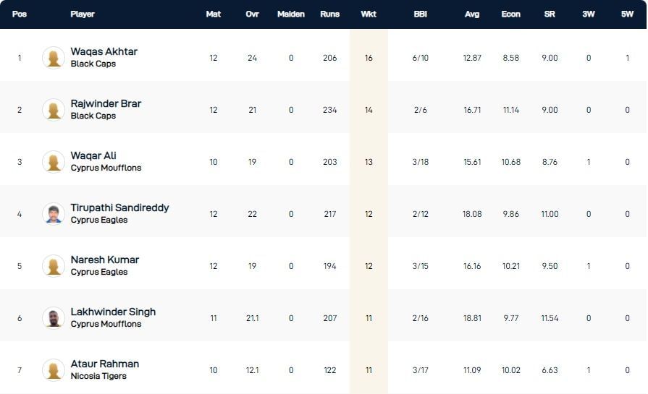648x394 pixels.
Task: Open Waqas Akhtar player link
Action: coord(104,52)
